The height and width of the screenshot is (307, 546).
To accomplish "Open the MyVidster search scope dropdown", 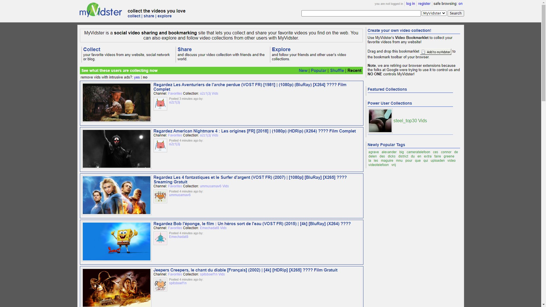I will [x=434, y=13].
